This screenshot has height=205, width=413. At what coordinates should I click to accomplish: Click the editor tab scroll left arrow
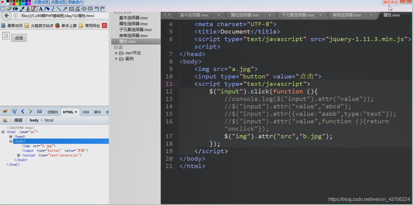tap(165, 15)
